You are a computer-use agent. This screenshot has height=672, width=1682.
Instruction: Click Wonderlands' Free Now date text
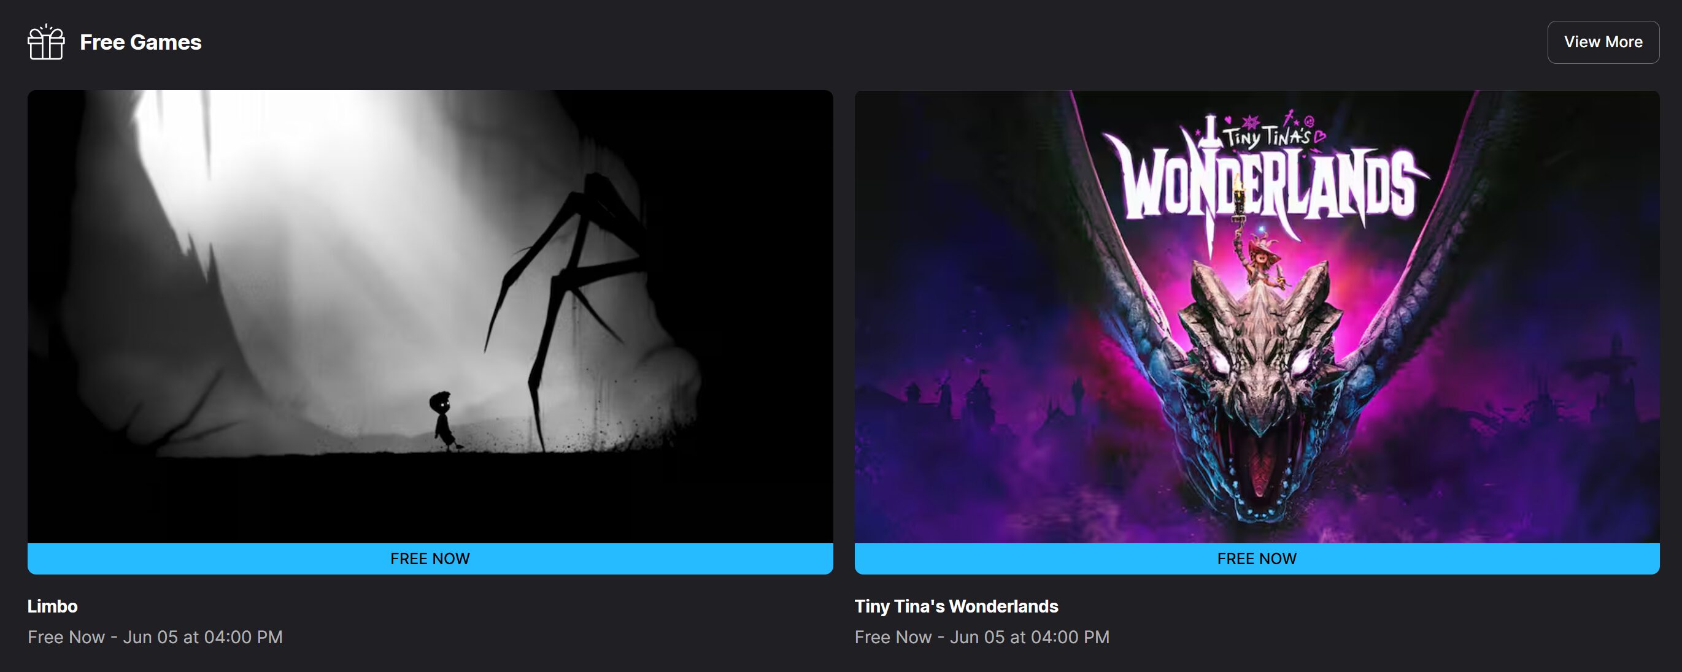click(x=982, y=637)
